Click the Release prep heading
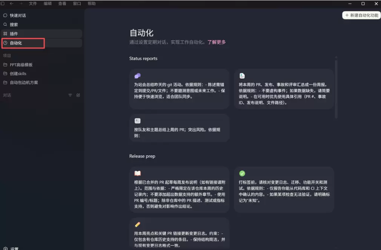The width and height of the screenshot is (381, 250). 142,156
